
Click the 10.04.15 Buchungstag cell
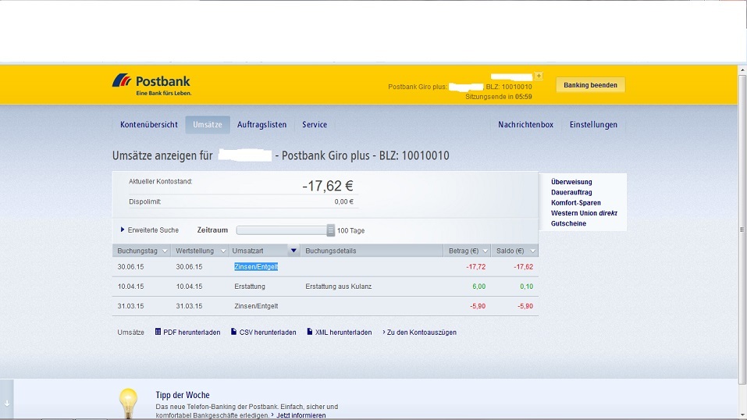click(x=130, y=287)
